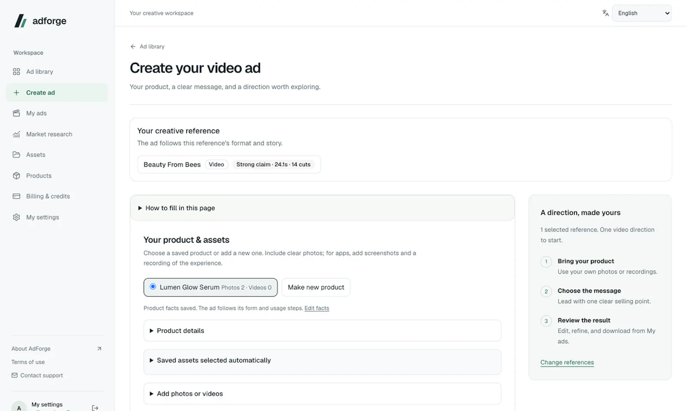Screen dimensions: 687x411
Task: Click the translate icon beside the language selector
Action: pyautogui.click(x=605, y=13)
